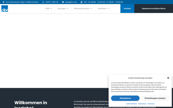This screenshot has height=108, width=173.
Task: Click the building icon beside opening hours
Action: click(82, 2)
